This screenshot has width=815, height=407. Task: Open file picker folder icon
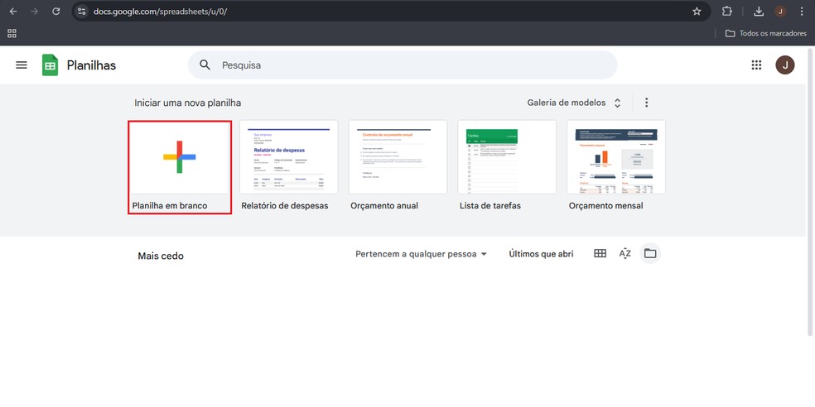(x=649, y=253)
